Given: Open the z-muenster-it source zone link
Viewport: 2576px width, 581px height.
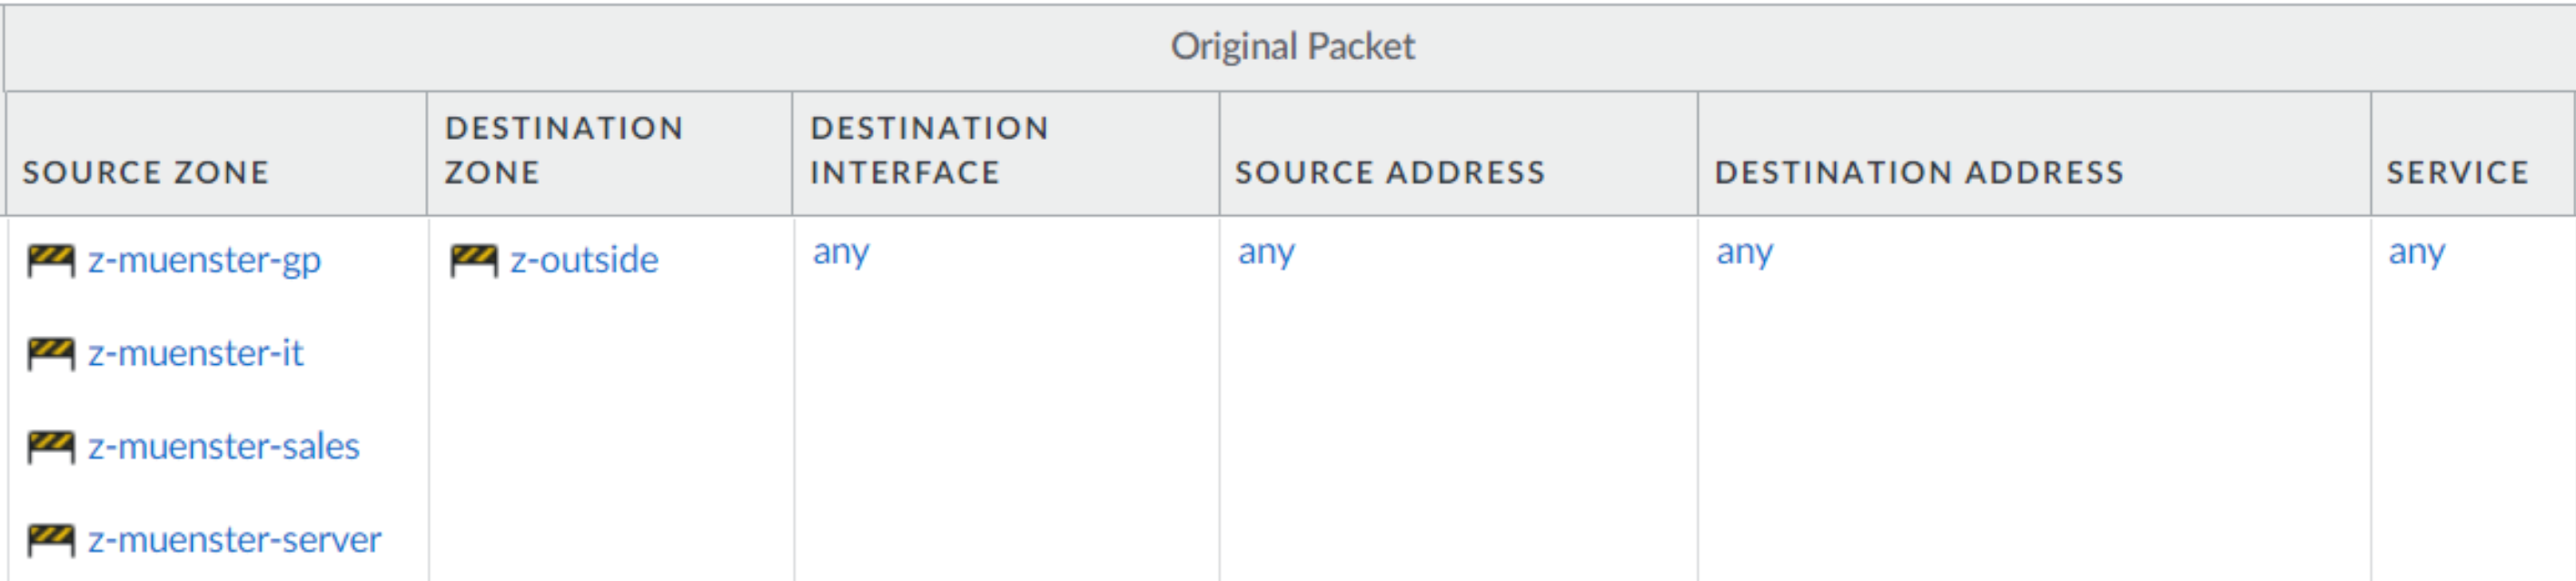Looking at the screenshot, I should [195, 353].
